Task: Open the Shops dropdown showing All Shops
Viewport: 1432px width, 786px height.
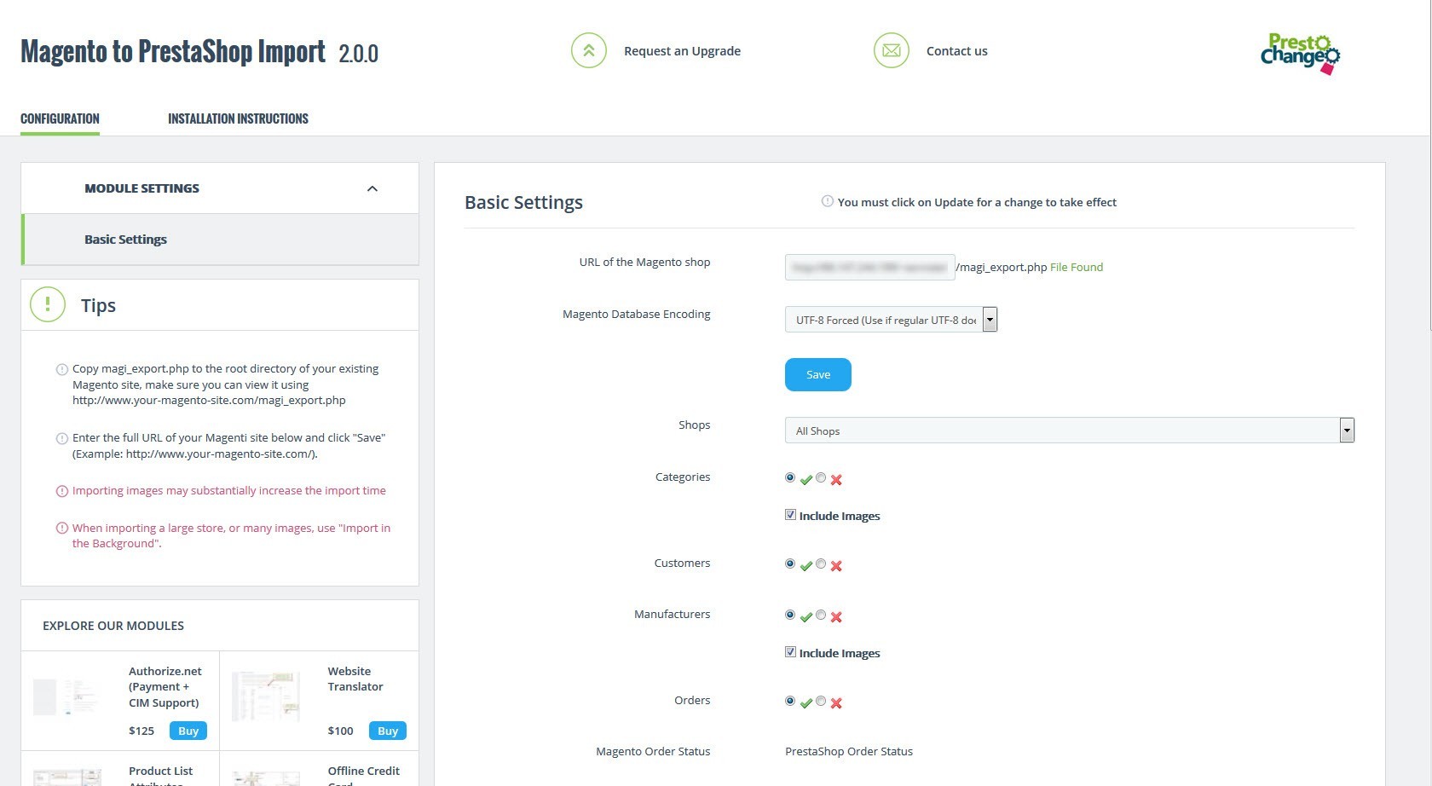Action: coord(1070,431)
